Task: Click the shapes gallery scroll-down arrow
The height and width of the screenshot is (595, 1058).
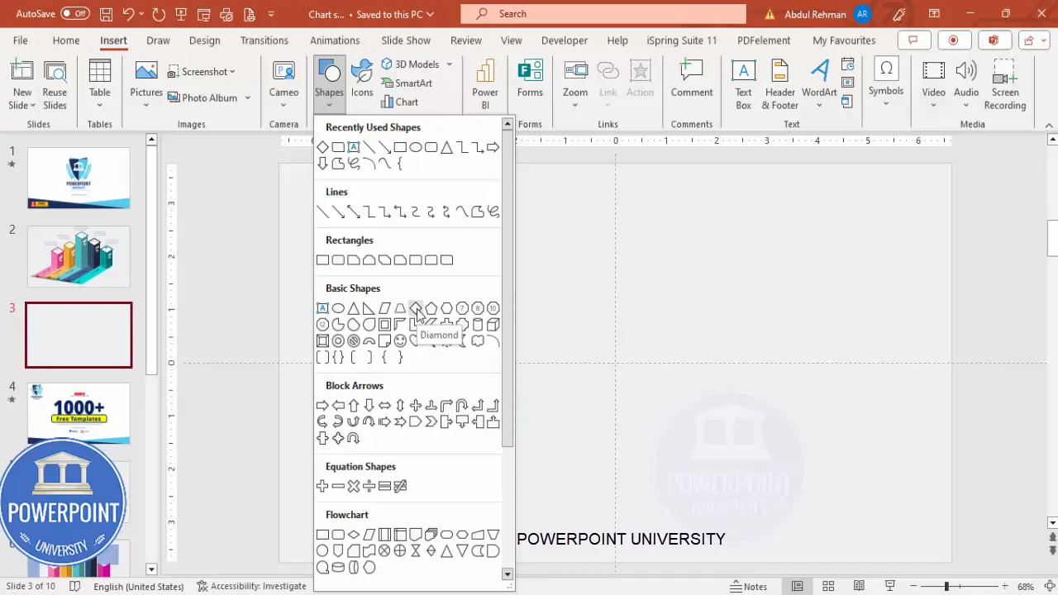Action: pos(508,574)
